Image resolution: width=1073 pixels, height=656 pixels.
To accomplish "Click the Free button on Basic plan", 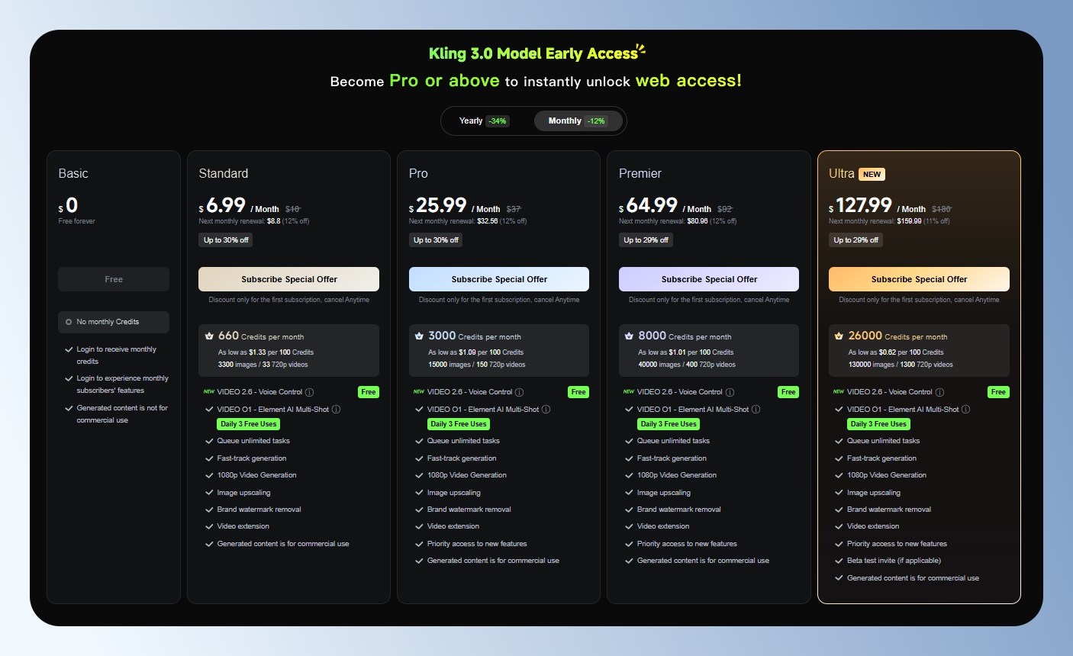I will pos(114,279).
